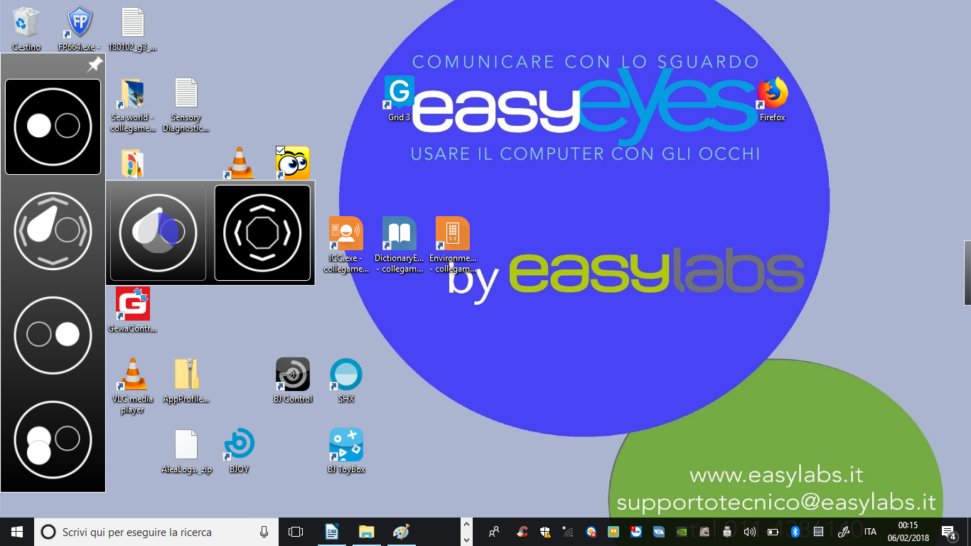Open the Writer document taskbar button
This screenshot has width=971, height=546.
331,532
